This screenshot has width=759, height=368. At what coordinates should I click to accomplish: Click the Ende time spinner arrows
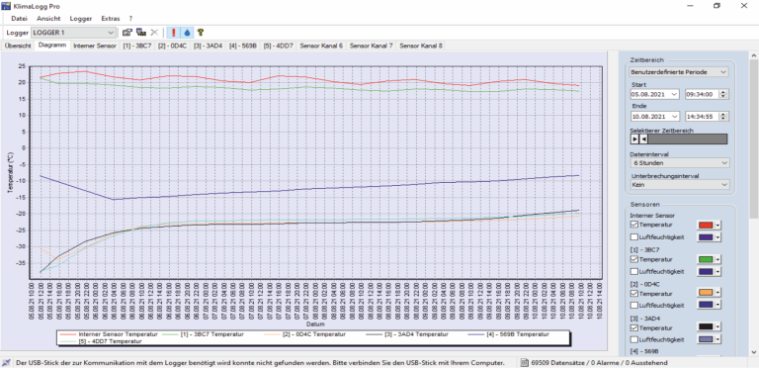click(723, 116)
